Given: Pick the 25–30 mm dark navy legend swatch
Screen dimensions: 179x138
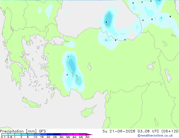Looking at the screenshot, I should click(57, 134).
